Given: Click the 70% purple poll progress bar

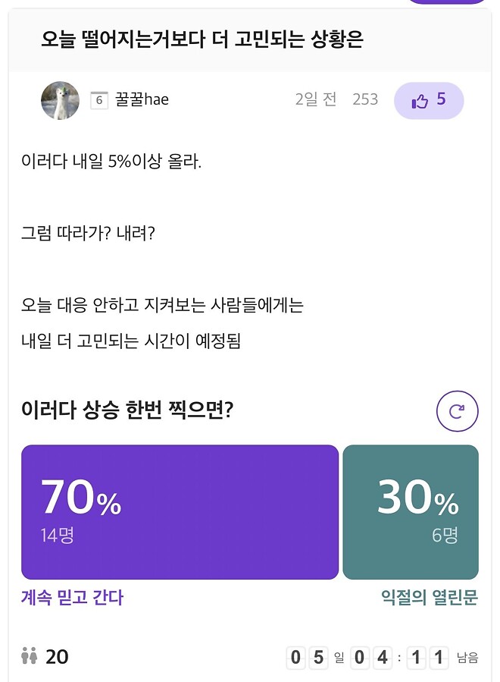Looking at the screenshot, I should [x=180, y=511].
